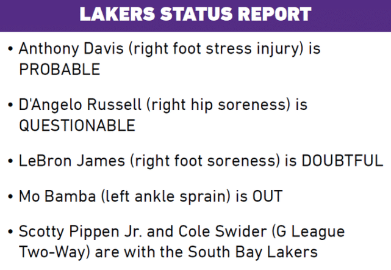The width and height of the screenshot is (391, 270).
Task: Select D'Angelo Russell's name
Action: (x=80, y=104)
